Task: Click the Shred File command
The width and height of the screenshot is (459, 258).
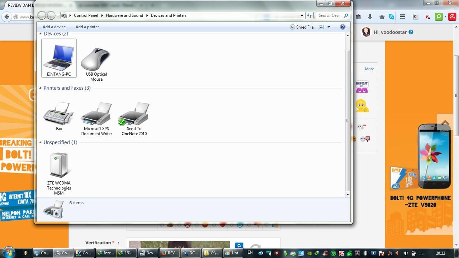Action: pos(302,27)
